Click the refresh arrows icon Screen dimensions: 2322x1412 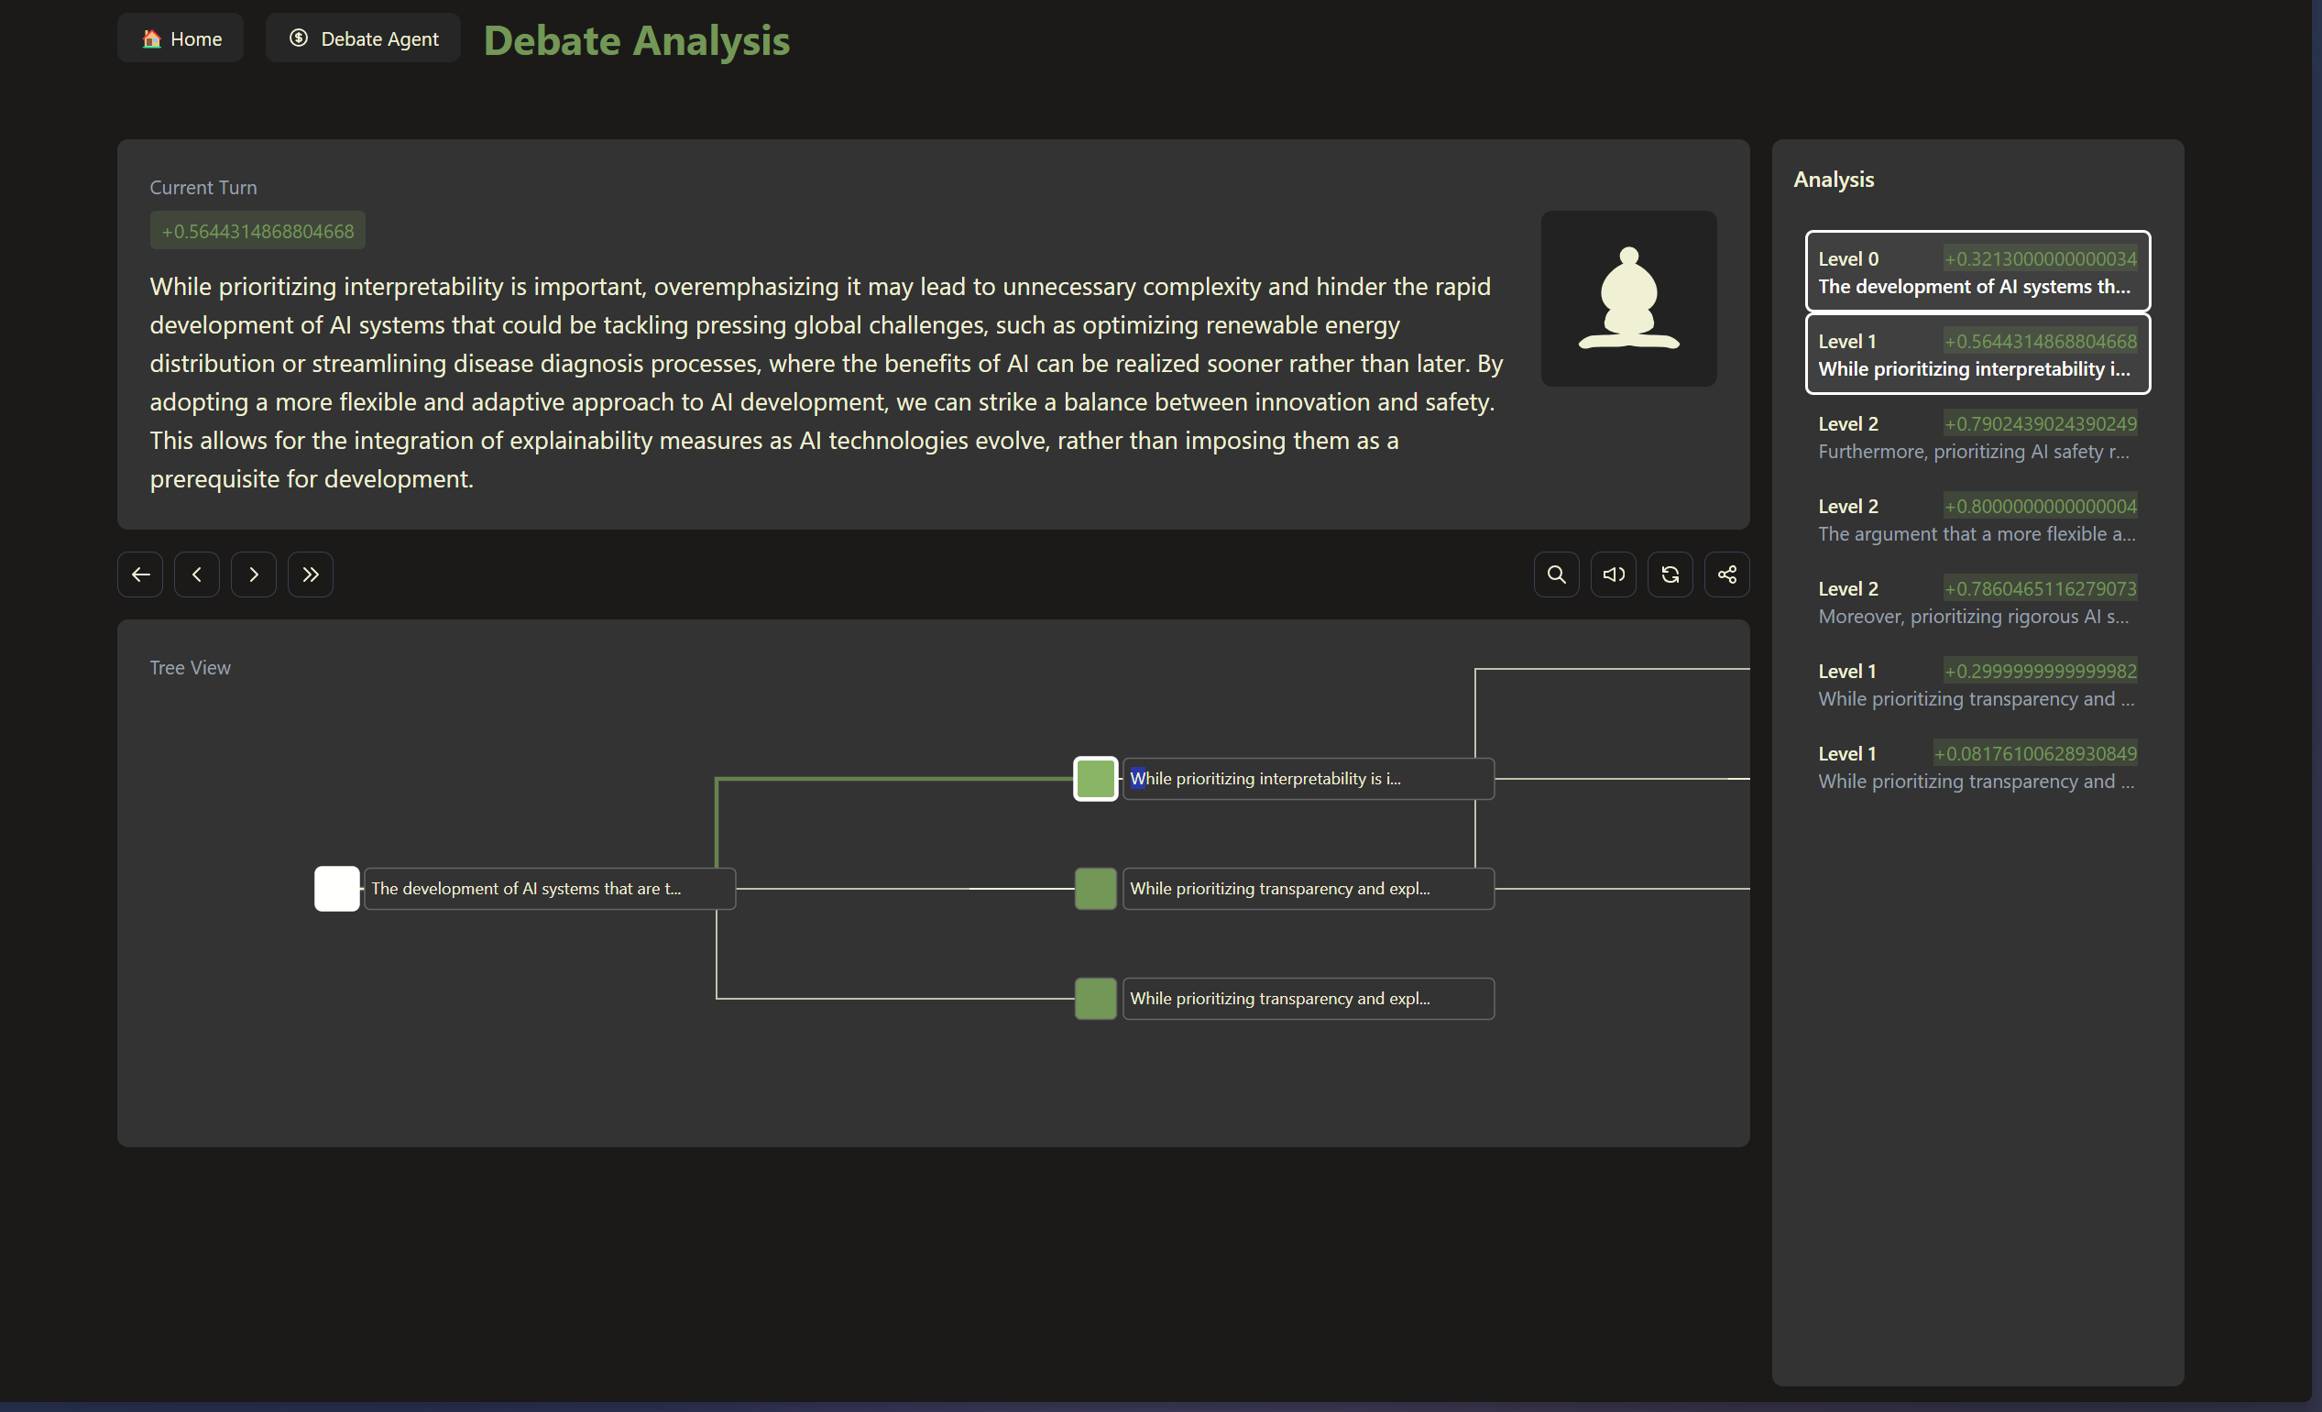[1670, 574]
